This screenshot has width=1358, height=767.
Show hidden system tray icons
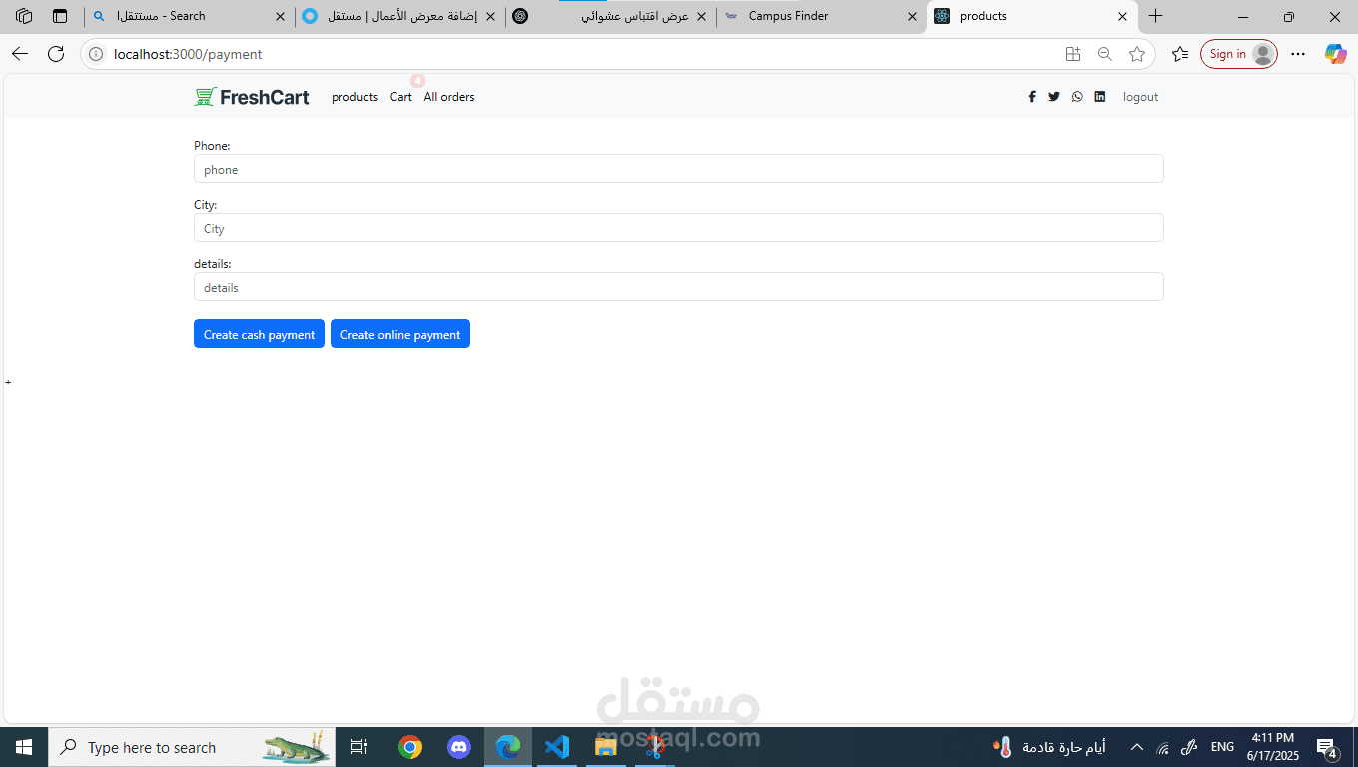click(1136, 747)
